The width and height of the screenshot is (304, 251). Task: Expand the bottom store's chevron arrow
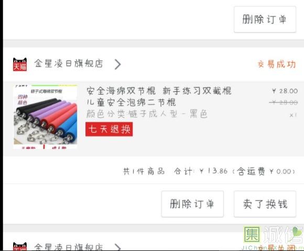[x=117, y=247]
